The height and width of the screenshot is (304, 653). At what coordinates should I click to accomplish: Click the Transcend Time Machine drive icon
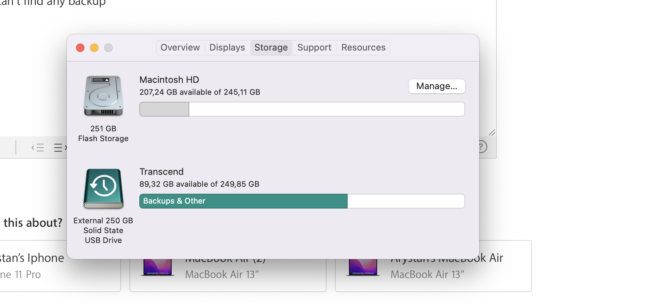point(103,189)
